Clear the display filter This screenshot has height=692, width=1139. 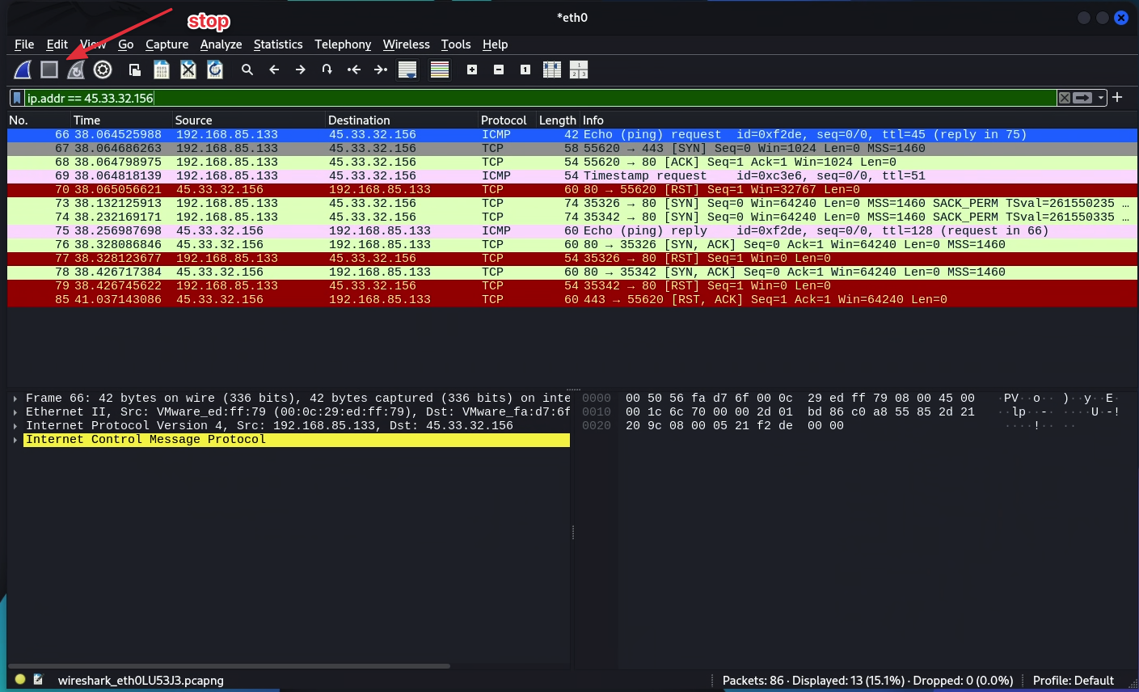pos(1065,98)
